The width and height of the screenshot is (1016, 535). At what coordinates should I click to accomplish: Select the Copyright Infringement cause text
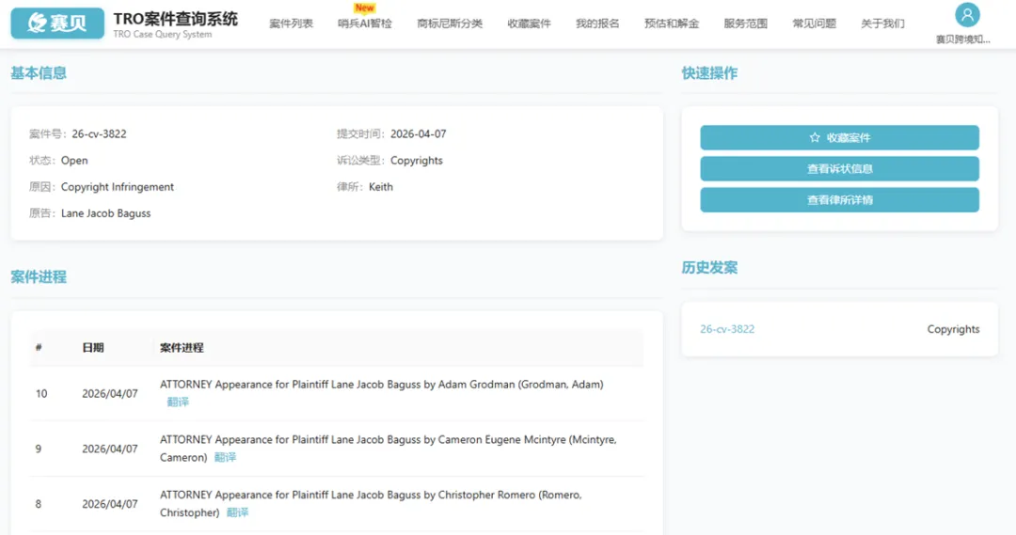(x=118, y=186)
